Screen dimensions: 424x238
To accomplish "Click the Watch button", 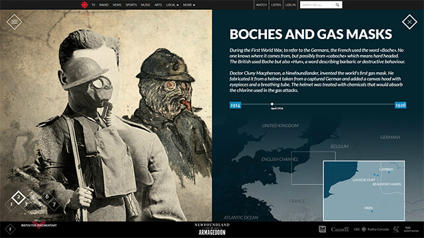I will point(261,5).
